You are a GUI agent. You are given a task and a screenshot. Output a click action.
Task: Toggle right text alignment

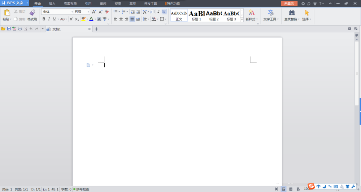tap(126, 19)
